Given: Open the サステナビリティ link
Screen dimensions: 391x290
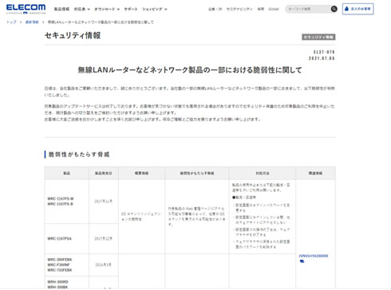Looking at the screenshot, I should point(239,9).
